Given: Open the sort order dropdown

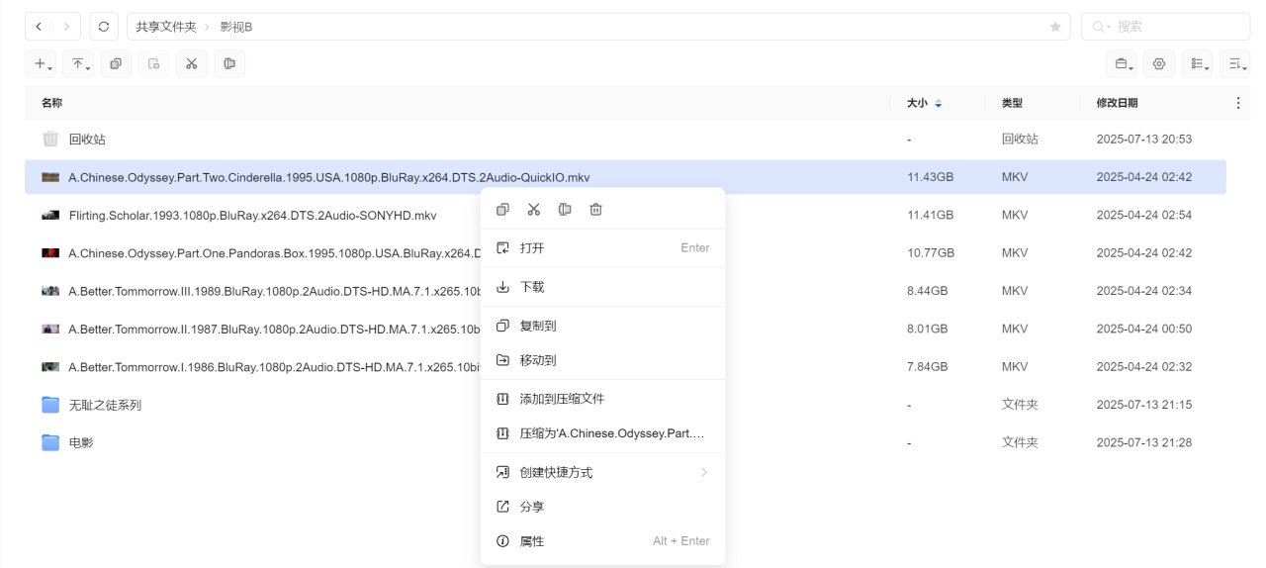Looking at the screenshot, I should pos(1235,63).
